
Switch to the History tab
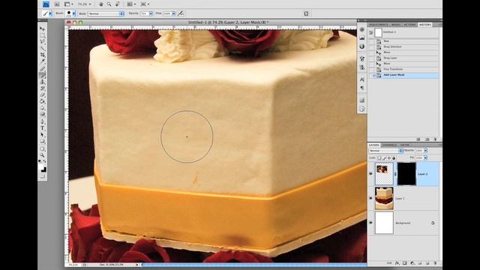click(x=425, y=25)
